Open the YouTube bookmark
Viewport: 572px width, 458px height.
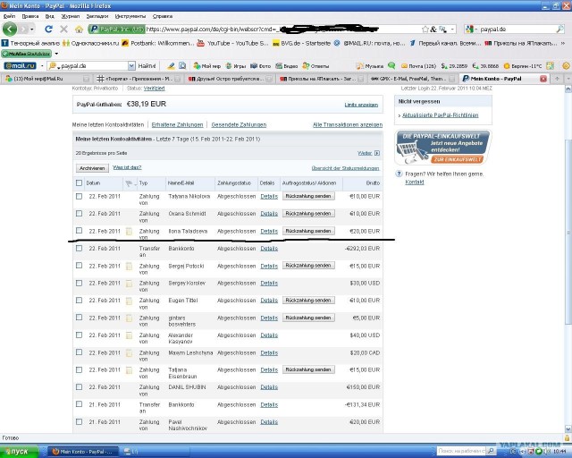[x=232, y=43]
